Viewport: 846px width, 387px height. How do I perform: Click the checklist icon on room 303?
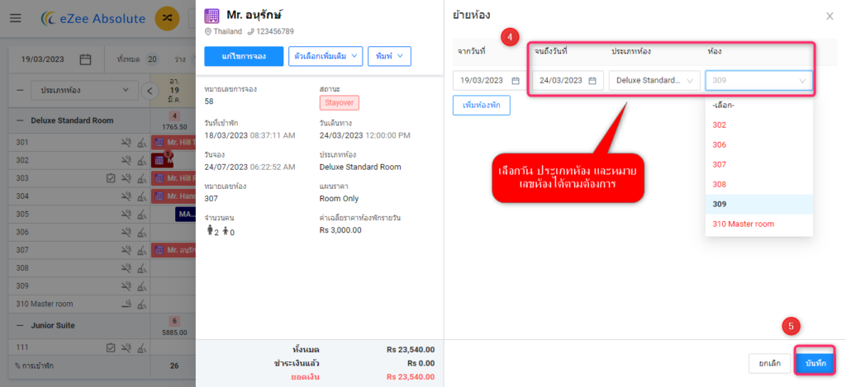tap(112, 178)
